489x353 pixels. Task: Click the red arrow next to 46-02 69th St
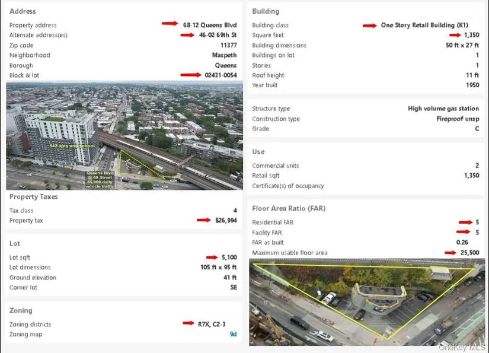pyautogui.click(x=188, y=35)
